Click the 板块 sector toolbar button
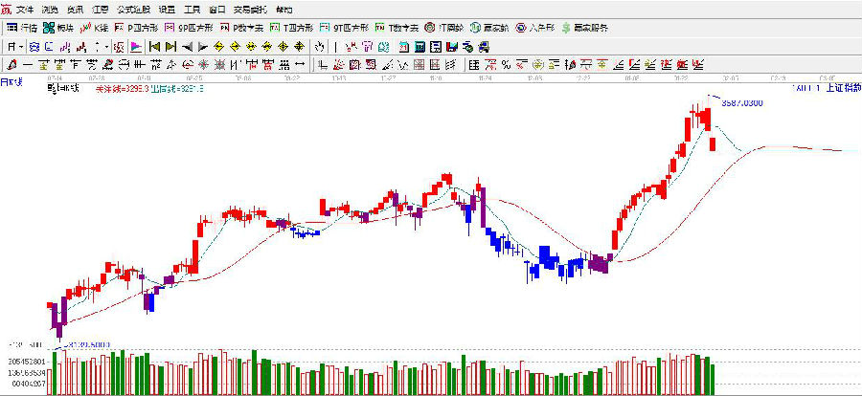 coord(59,28)
